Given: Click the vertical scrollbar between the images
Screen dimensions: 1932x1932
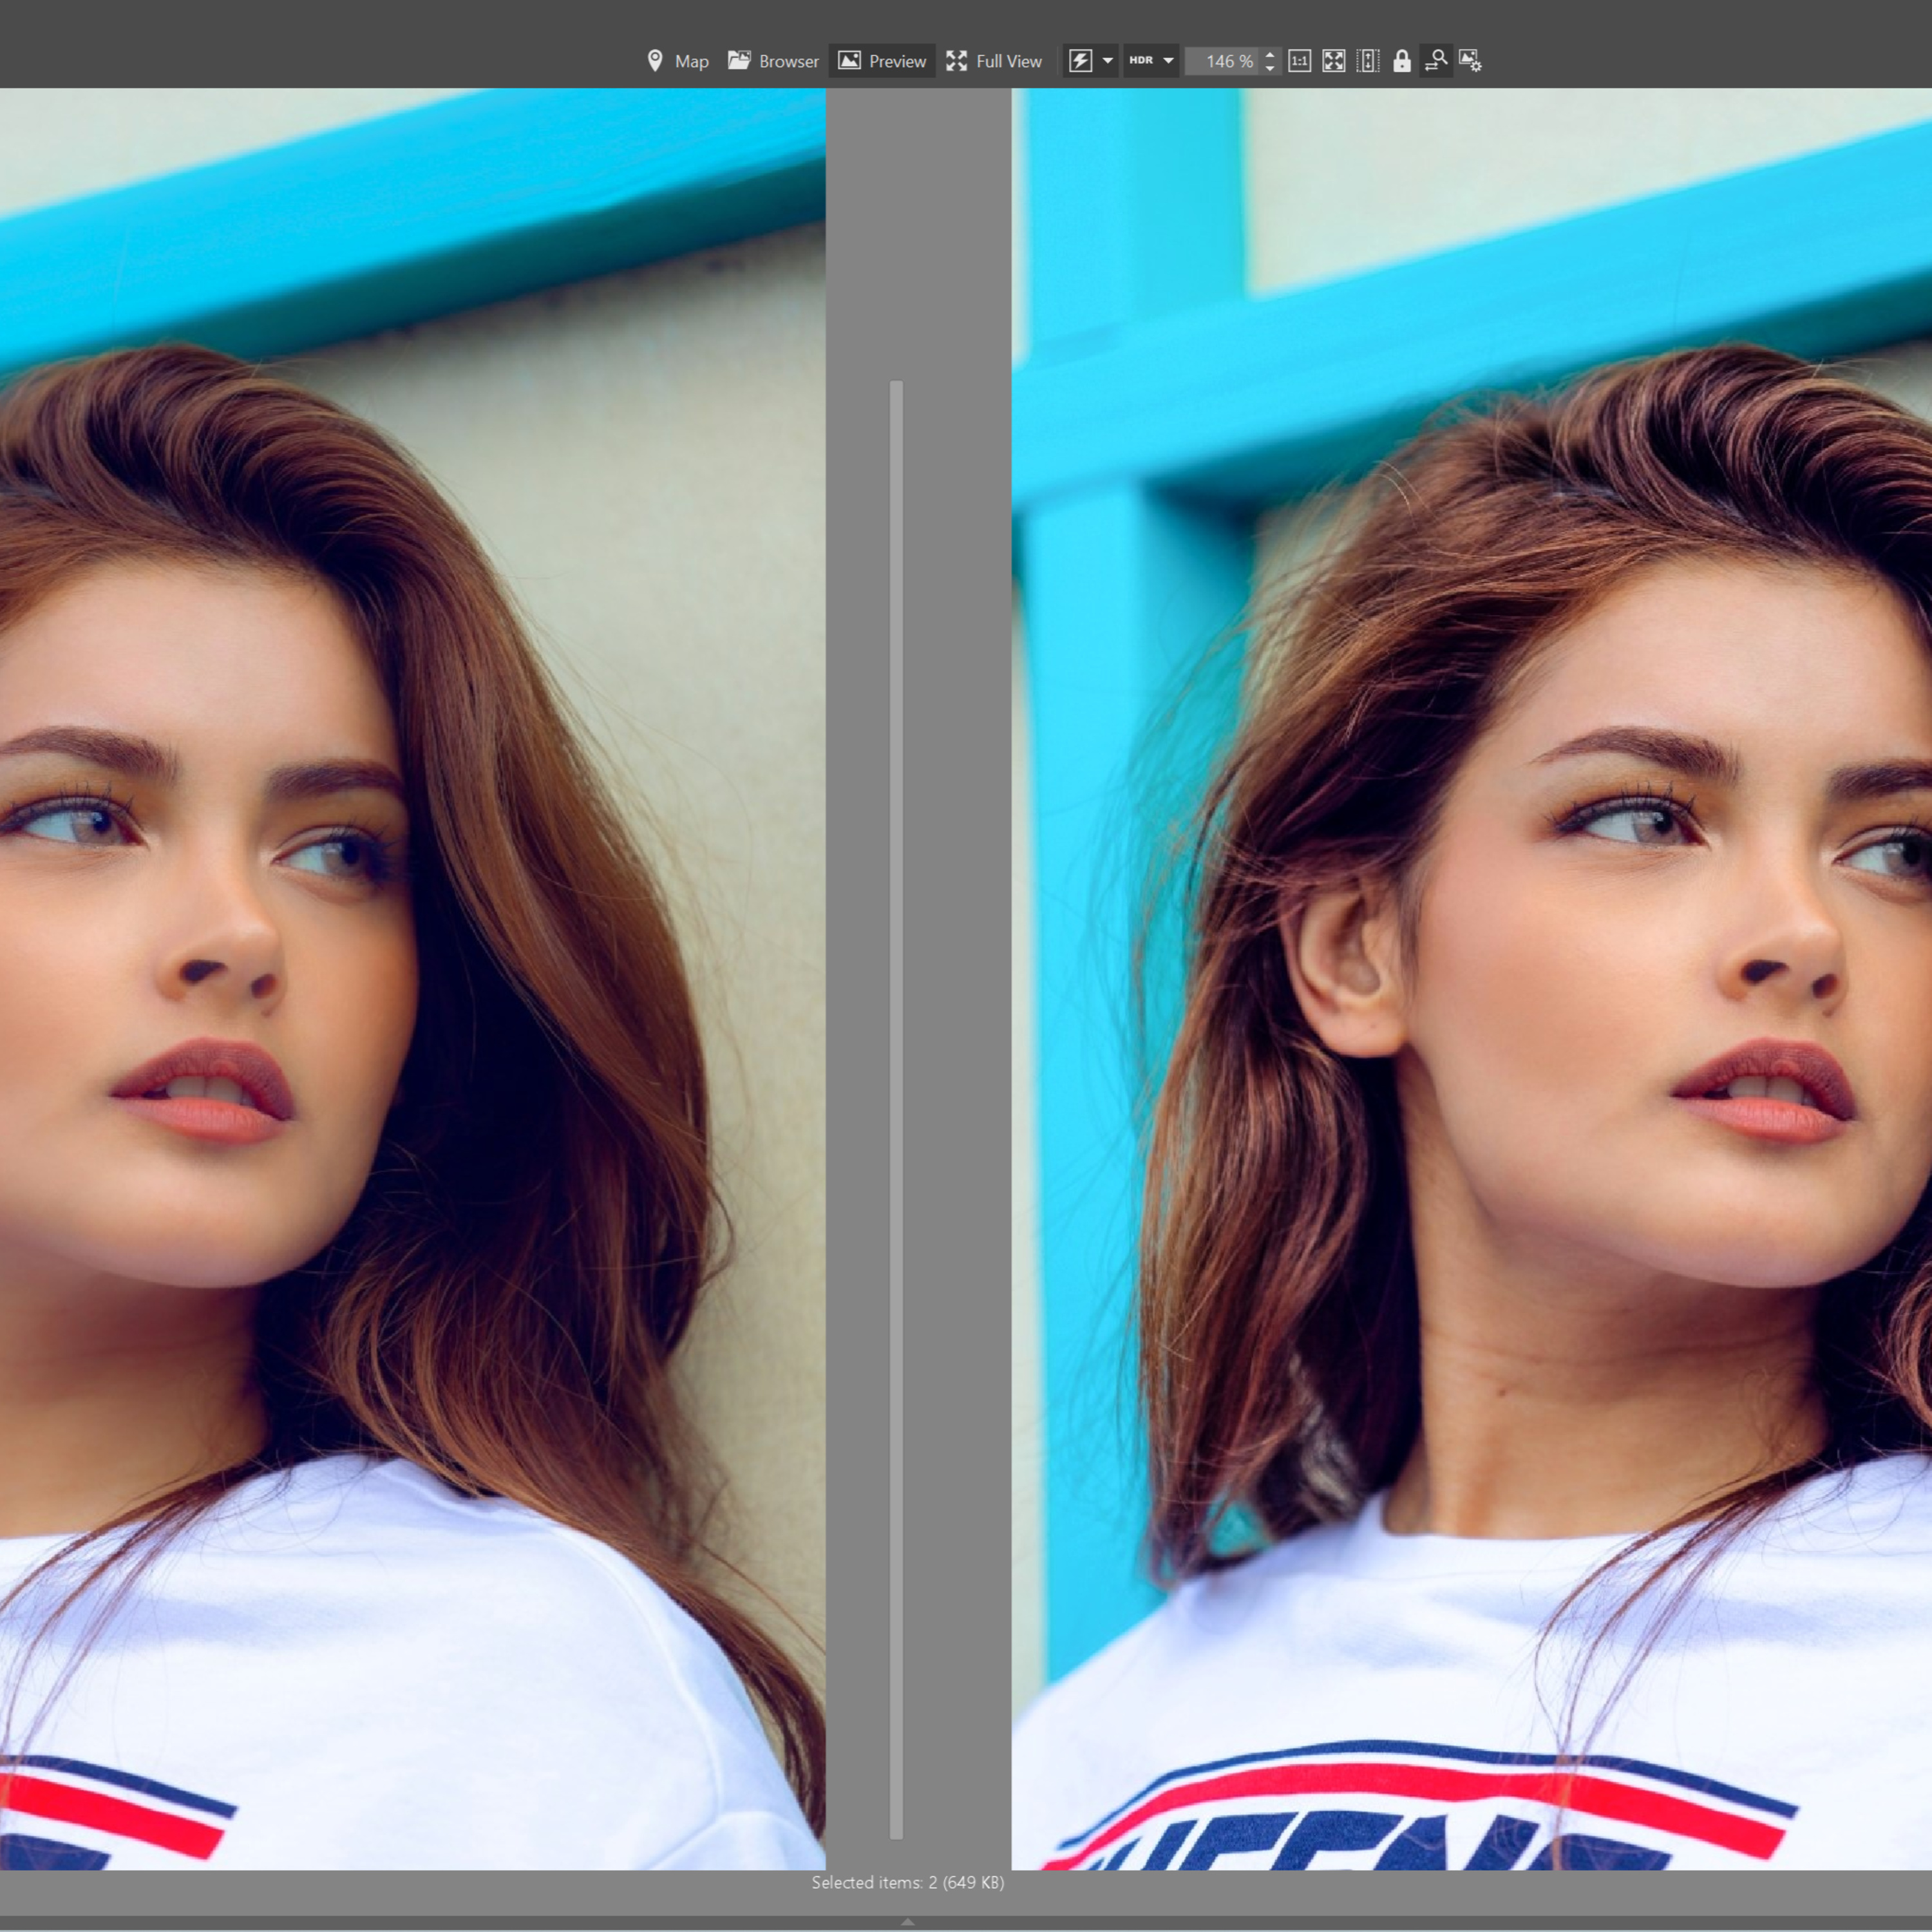Looking at the screenshot, I should (x=896, y=1110).
